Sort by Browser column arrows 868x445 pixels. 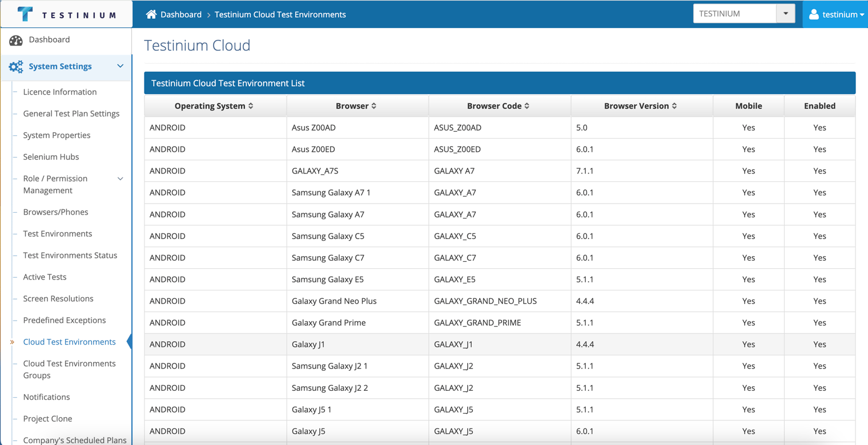pyautogui.click(x=374, y=106)
